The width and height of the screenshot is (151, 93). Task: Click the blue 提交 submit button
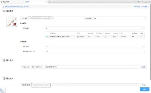[x=145, y=89]
